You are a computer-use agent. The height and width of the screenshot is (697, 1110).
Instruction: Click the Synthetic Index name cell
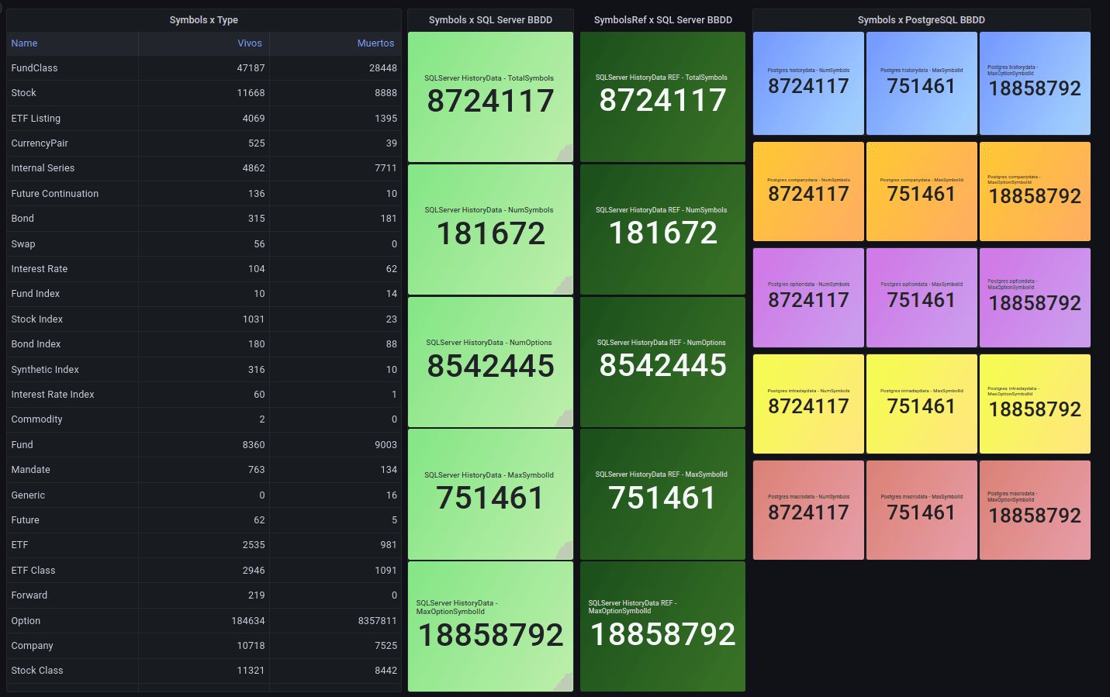pyautogui.click(x=72, y=370)
